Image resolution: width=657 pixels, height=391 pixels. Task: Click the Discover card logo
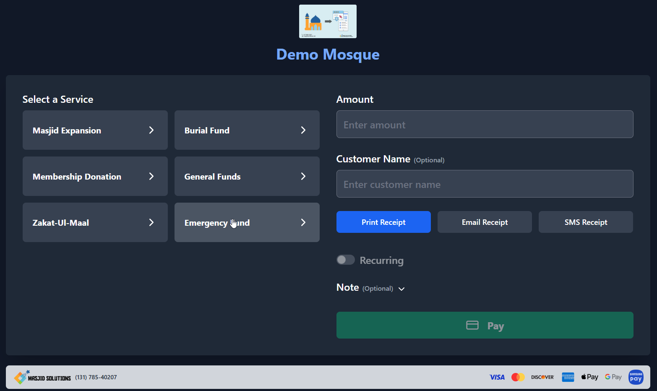542,377
